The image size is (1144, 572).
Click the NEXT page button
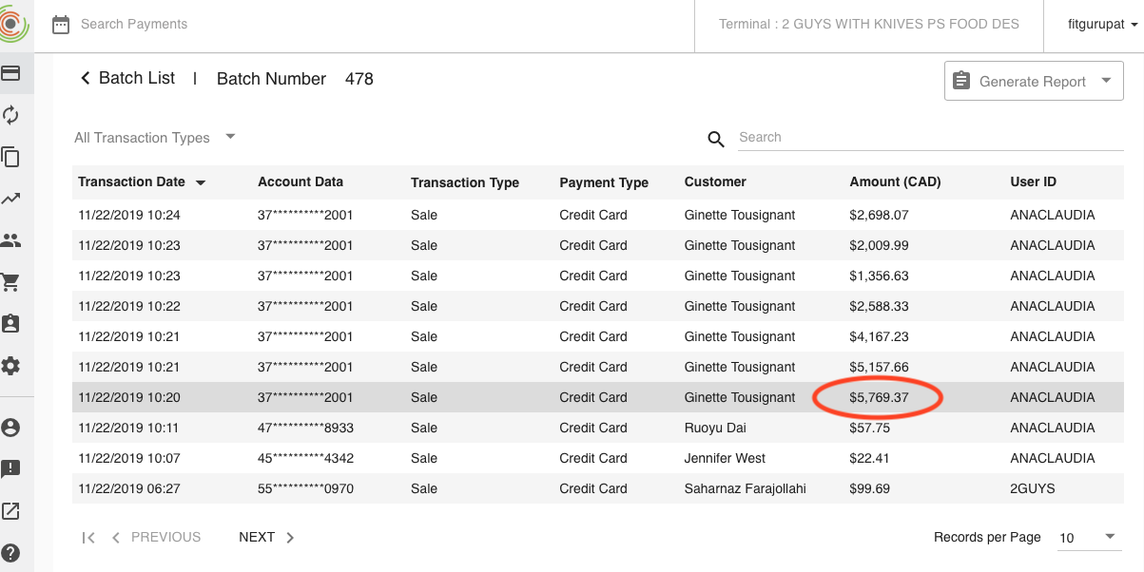(x=266, y=538)
